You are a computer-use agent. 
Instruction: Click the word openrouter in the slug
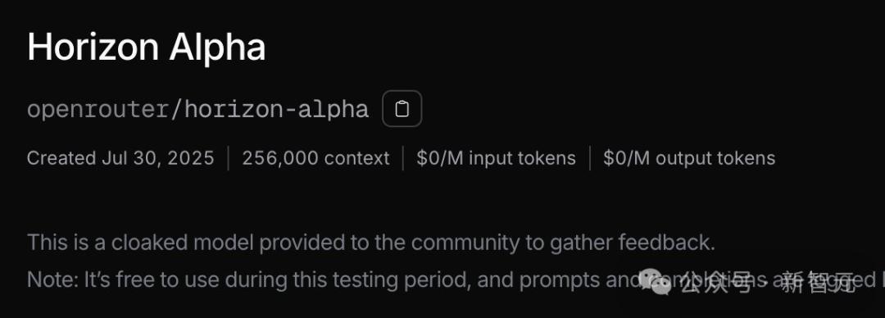coord(98,109)
